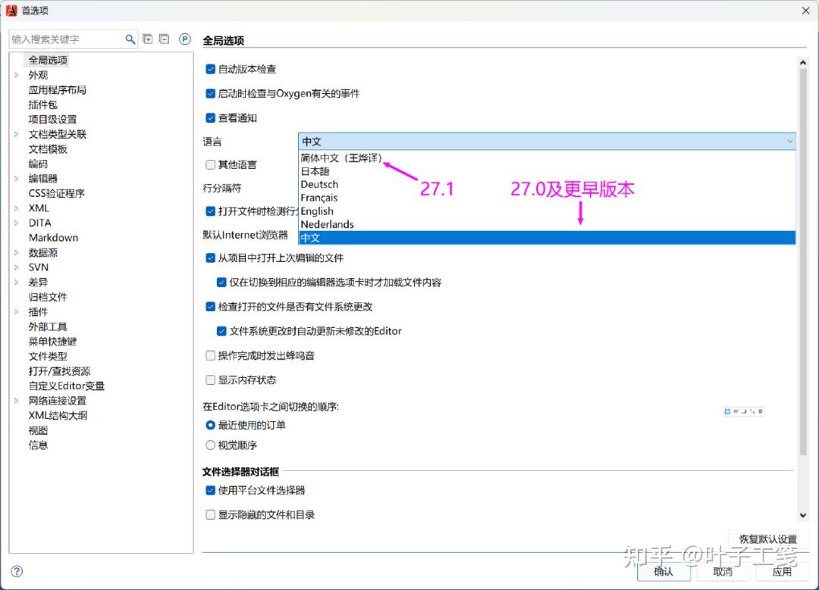Click the expand all tree icon
This screenshot has height=590, width=819.
148,39
